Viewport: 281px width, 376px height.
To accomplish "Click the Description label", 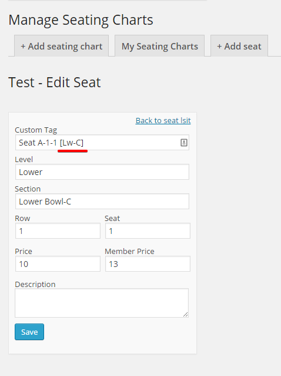I will pos(35,285).
